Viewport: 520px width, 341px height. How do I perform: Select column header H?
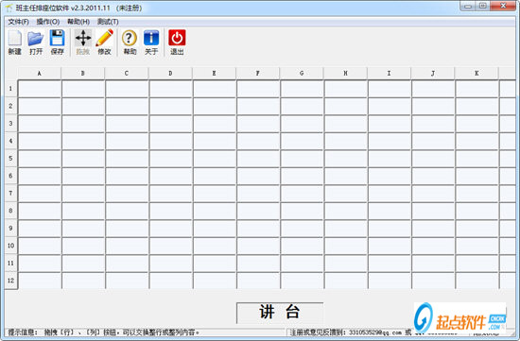[x=345, y=74]
